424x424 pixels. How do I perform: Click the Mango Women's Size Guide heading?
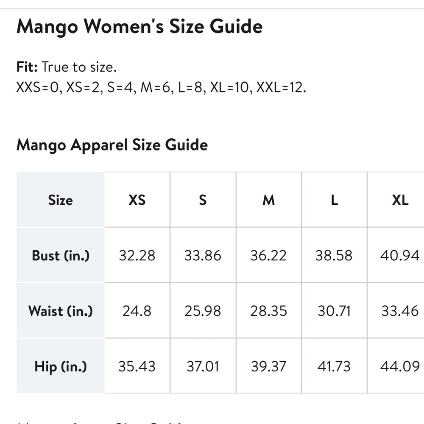pyautogui.click(x=139, y=27)
